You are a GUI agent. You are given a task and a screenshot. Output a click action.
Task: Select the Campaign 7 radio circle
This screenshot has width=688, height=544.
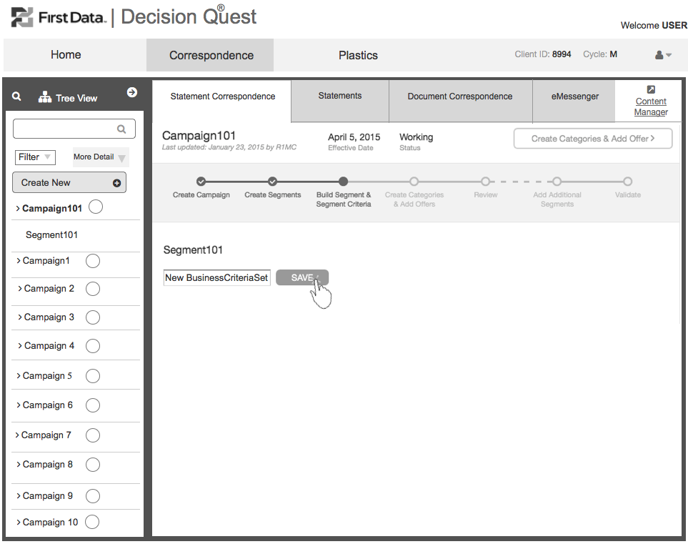[93, 435]
